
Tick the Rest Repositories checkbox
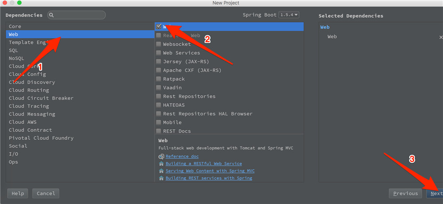coord(159,96)
